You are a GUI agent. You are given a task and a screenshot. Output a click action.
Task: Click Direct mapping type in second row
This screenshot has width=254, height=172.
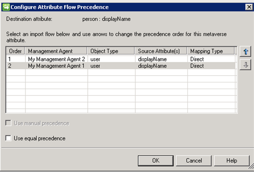click(x=197, y=66)
